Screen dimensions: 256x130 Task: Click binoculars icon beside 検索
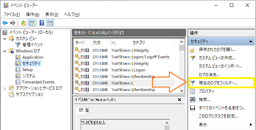pos(193,100)
